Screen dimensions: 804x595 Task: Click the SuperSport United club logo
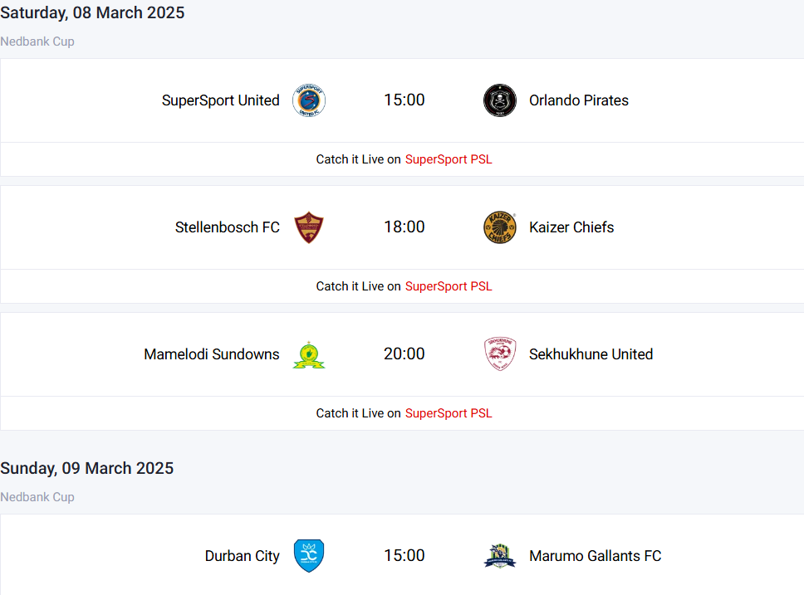click(x=309, y=100)
